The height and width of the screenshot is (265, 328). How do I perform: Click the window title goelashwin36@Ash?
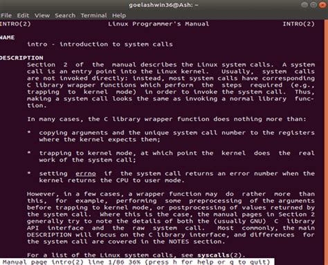(163, 5)
